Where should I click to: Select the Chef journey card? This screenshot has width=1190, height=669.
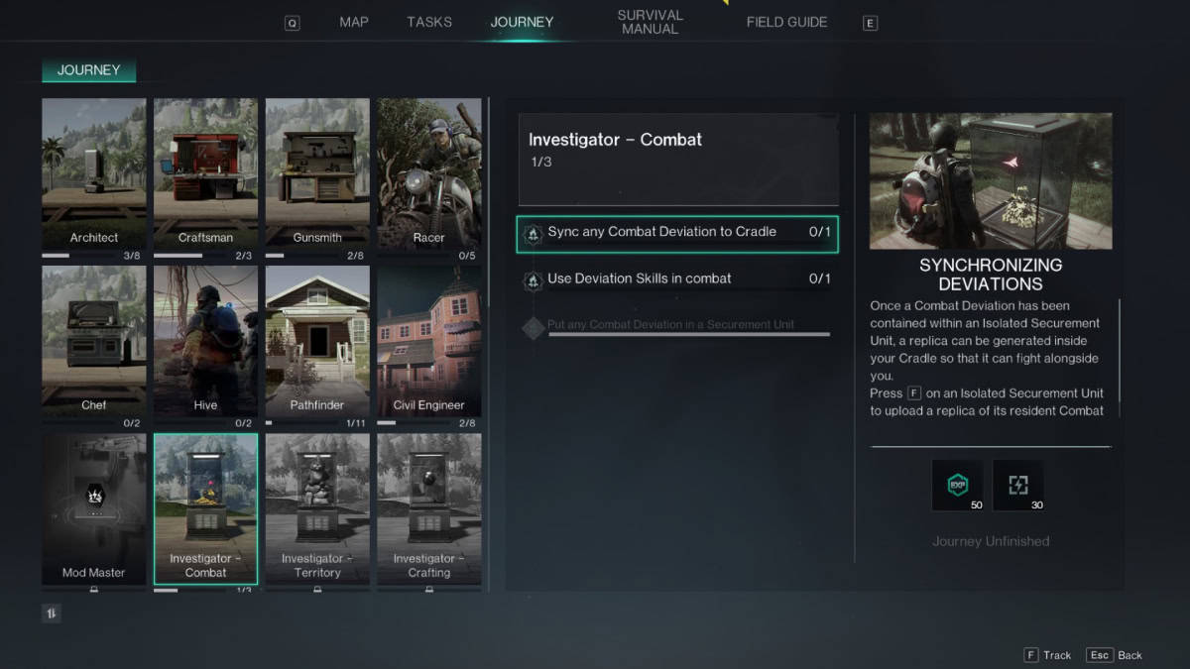(93, 342)
